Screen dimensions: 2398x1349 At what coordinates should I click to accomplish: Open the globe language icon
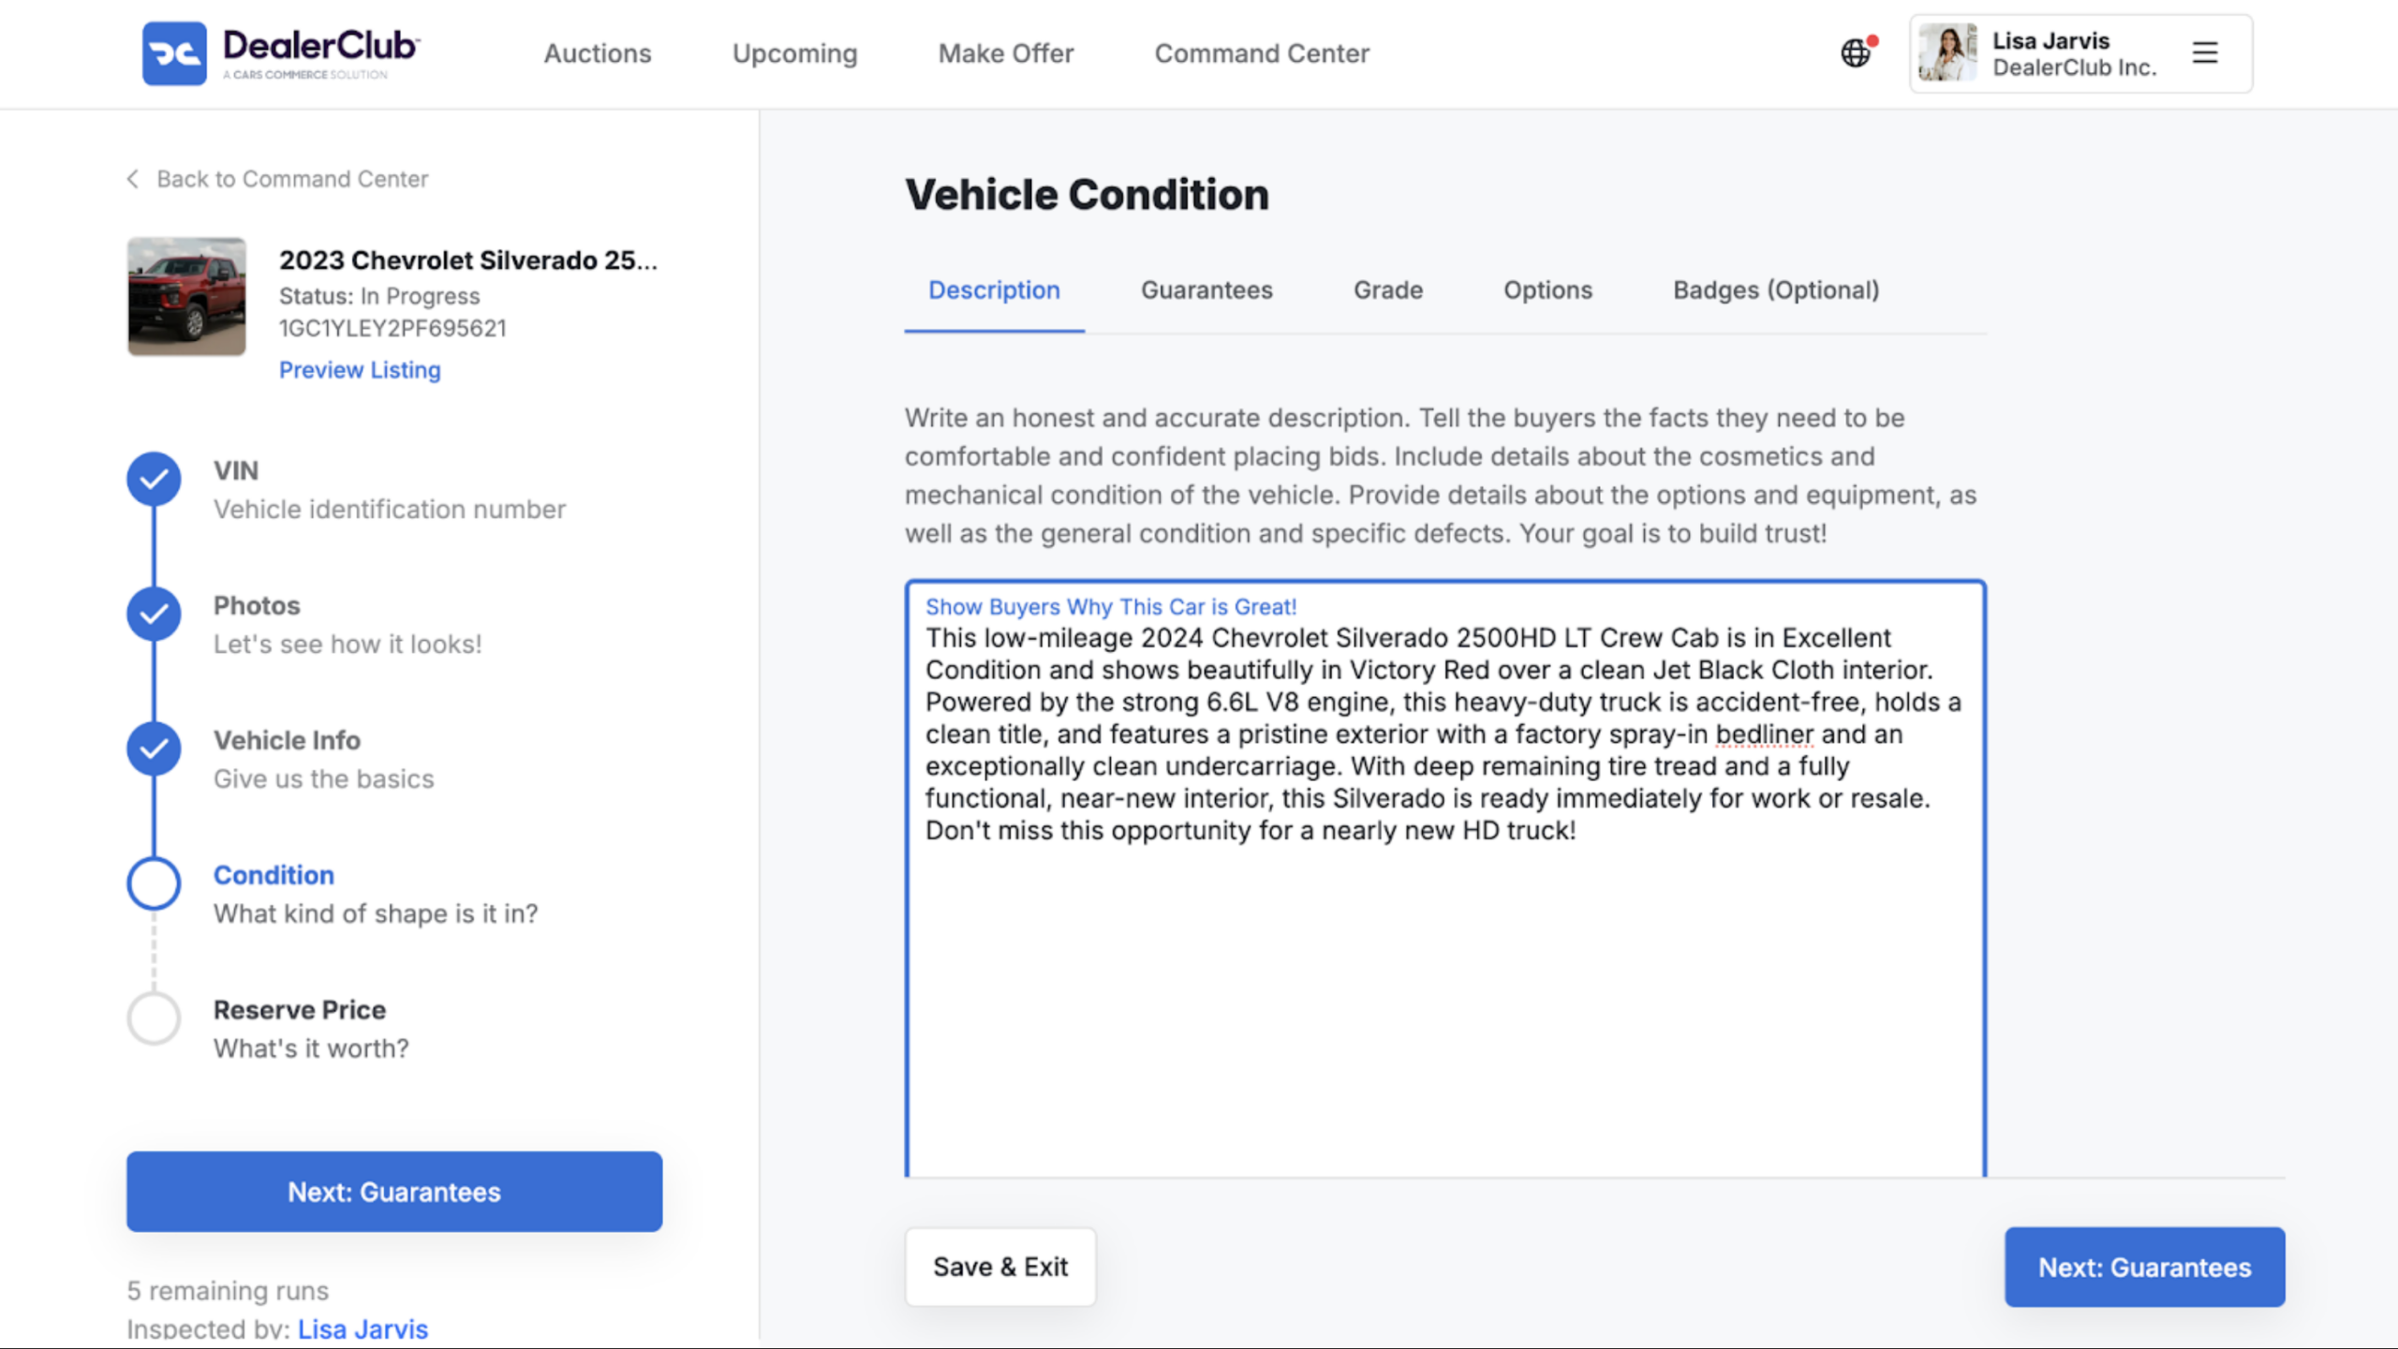(x=1856, y=53)
